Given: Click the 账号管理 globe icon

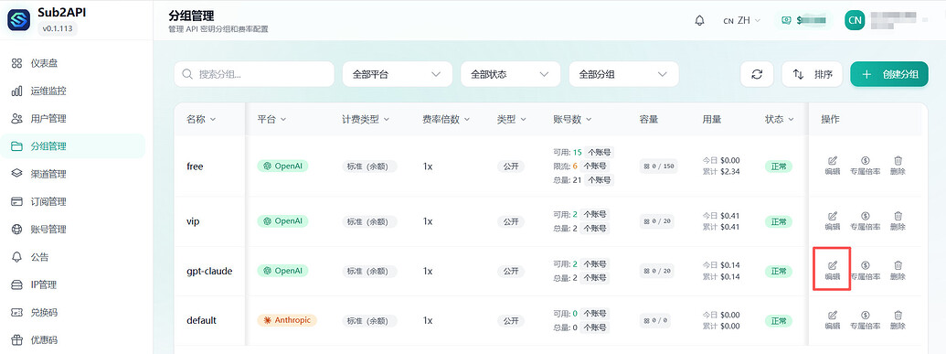Looking at the screenshot, I should 16,230.
